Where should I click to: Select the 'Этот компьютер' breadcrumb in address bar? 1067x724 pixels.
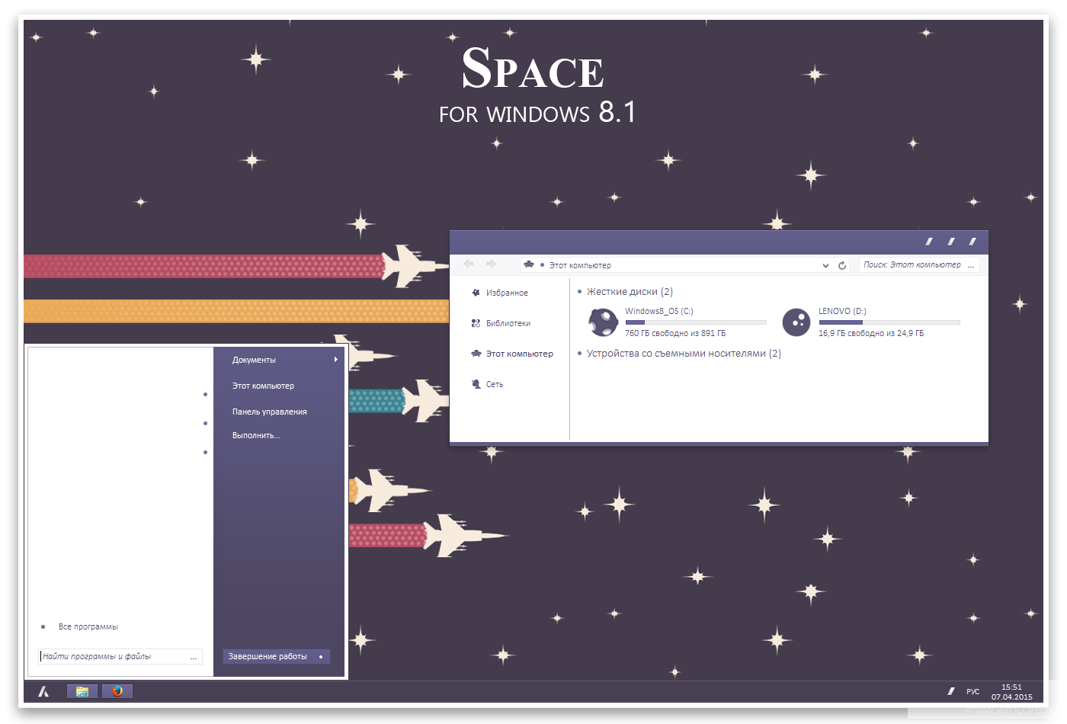pos(580,265)
